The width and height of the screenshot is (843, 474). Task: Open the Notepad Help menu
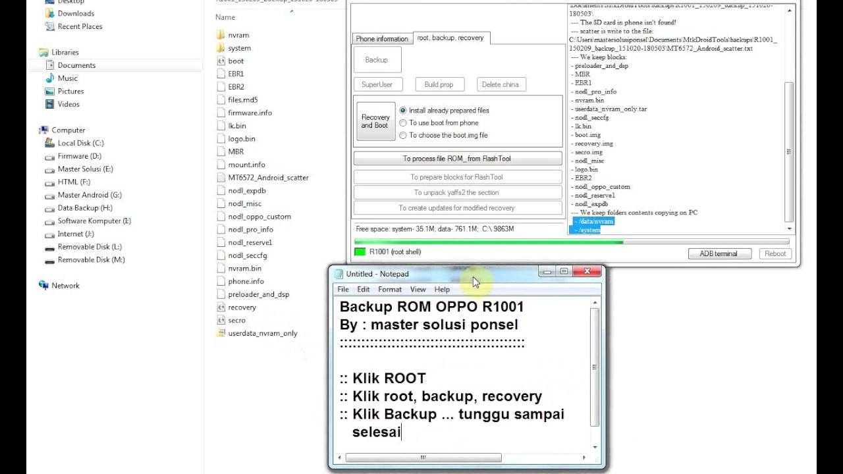(442, 289)
